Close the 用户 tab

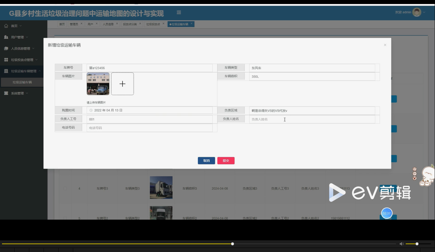[x=97, y=23]
